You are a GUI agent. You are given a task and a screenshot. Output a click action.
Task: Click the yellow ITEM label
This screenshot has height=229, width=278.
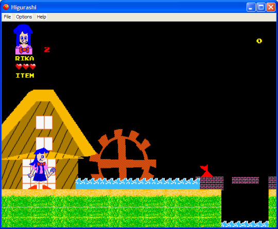[25, 76]
